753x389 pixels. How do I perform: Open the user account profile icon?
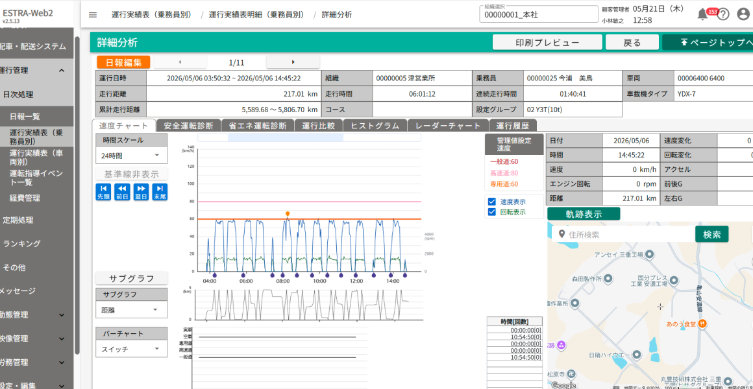(x=743, y=15)
